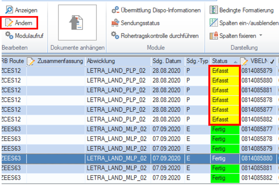
Task: Click the Zusammenfassung column header
Action: coord(60,61)
